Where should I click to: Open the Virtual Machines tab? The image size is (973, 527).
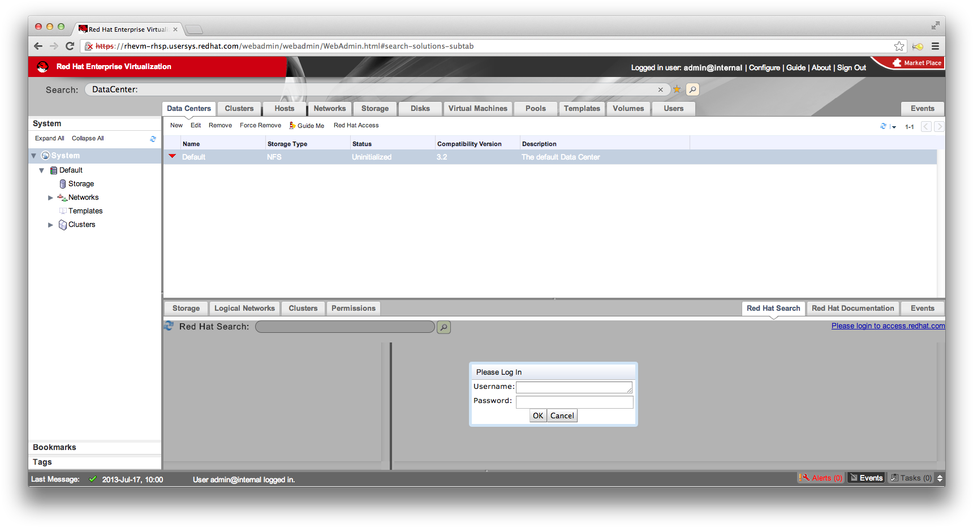[478, 109]
